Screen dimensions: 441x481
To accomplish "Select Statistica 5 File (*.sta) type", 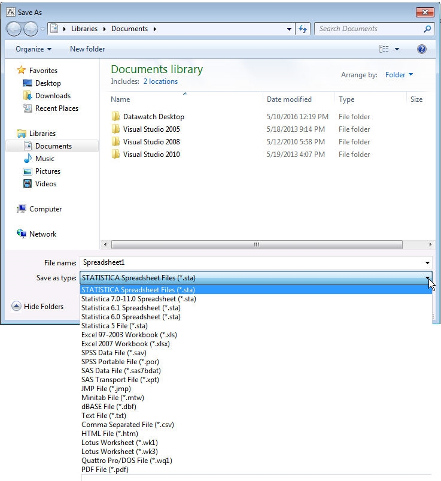I will coord(256,325).
